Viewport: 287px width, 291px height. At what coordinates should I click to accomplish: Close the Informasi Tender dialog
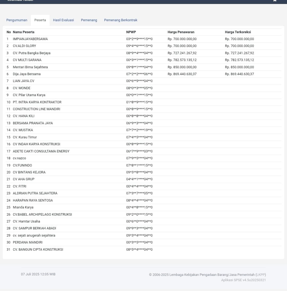click(275, 1)
